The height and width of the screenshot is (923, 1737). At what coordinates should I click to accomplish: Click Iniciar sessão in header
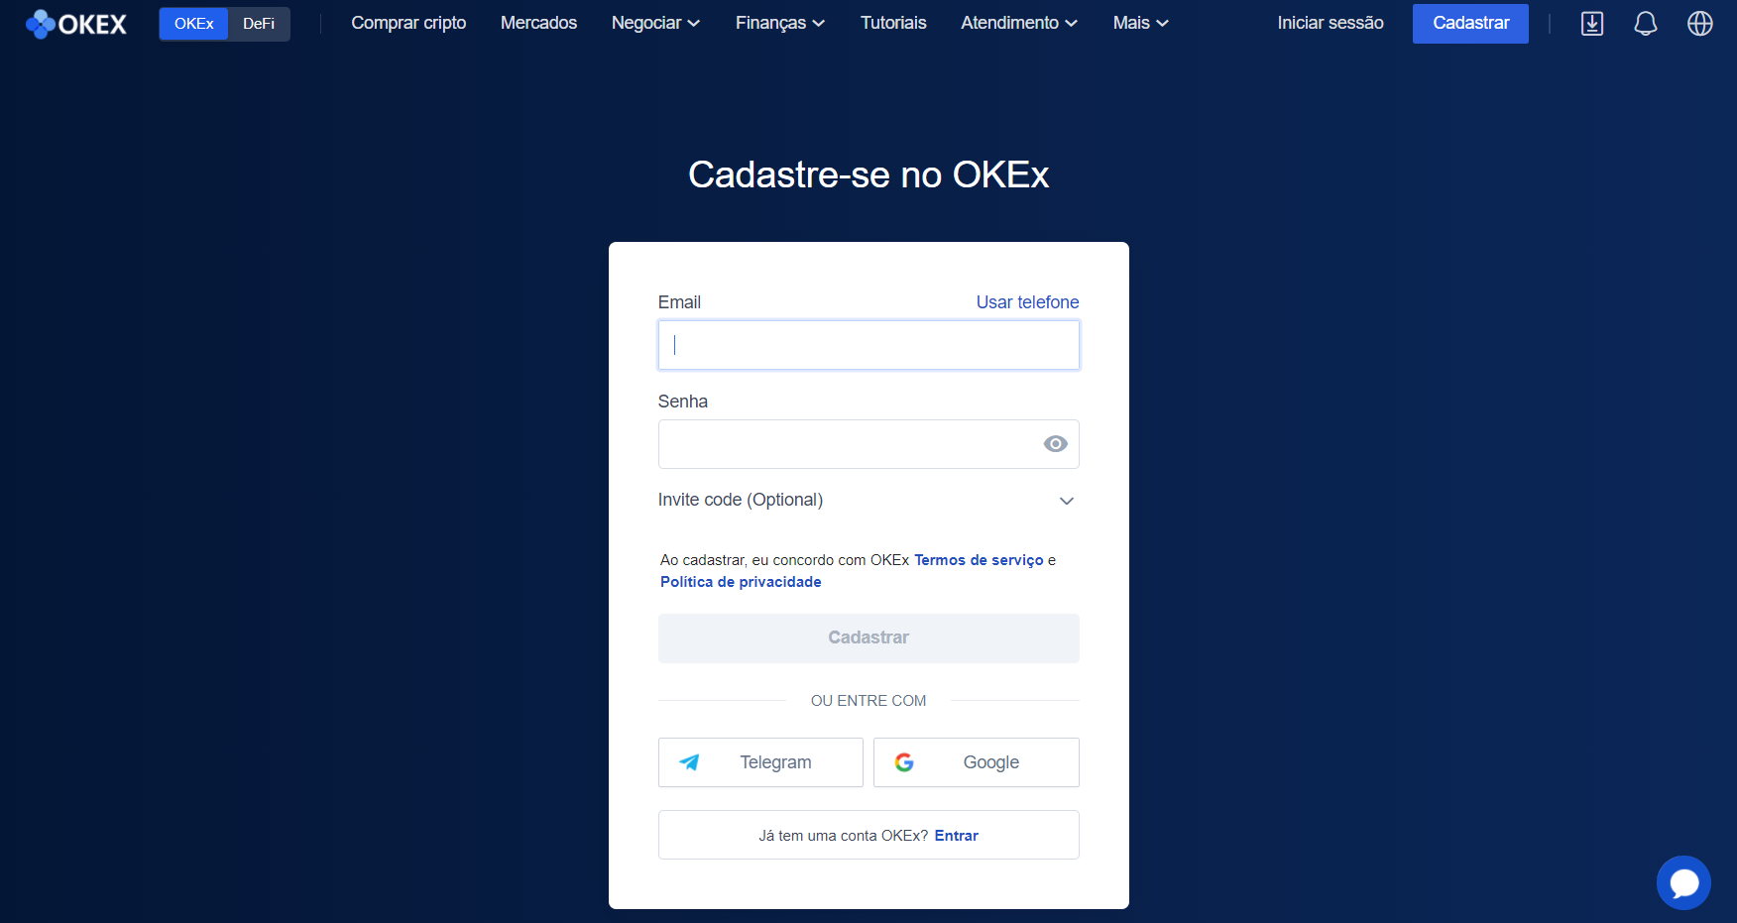point(1331,23)
